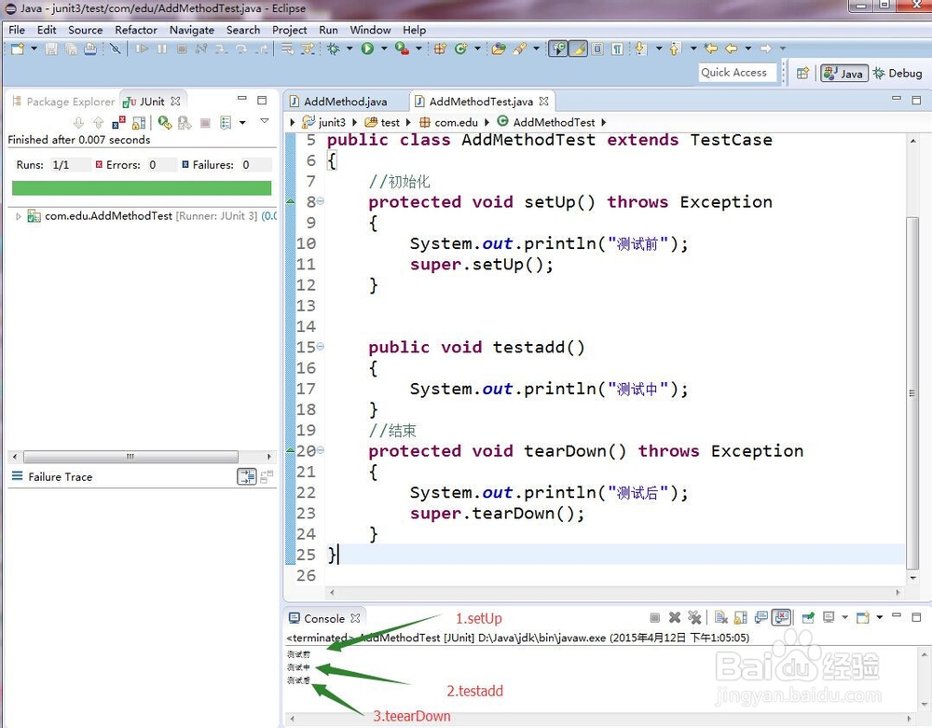Click the Debug bug icon
The height and width of the screenshot is (728, 932).
pyautogui.click(x=334, y=48)
